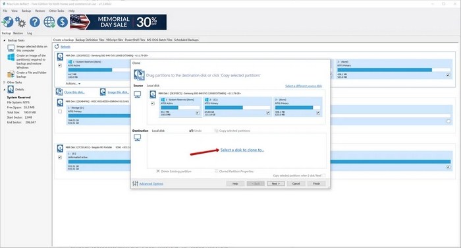Viewport: 461px width, 248px height.
Task: Open the File menu
Action: 5,11
